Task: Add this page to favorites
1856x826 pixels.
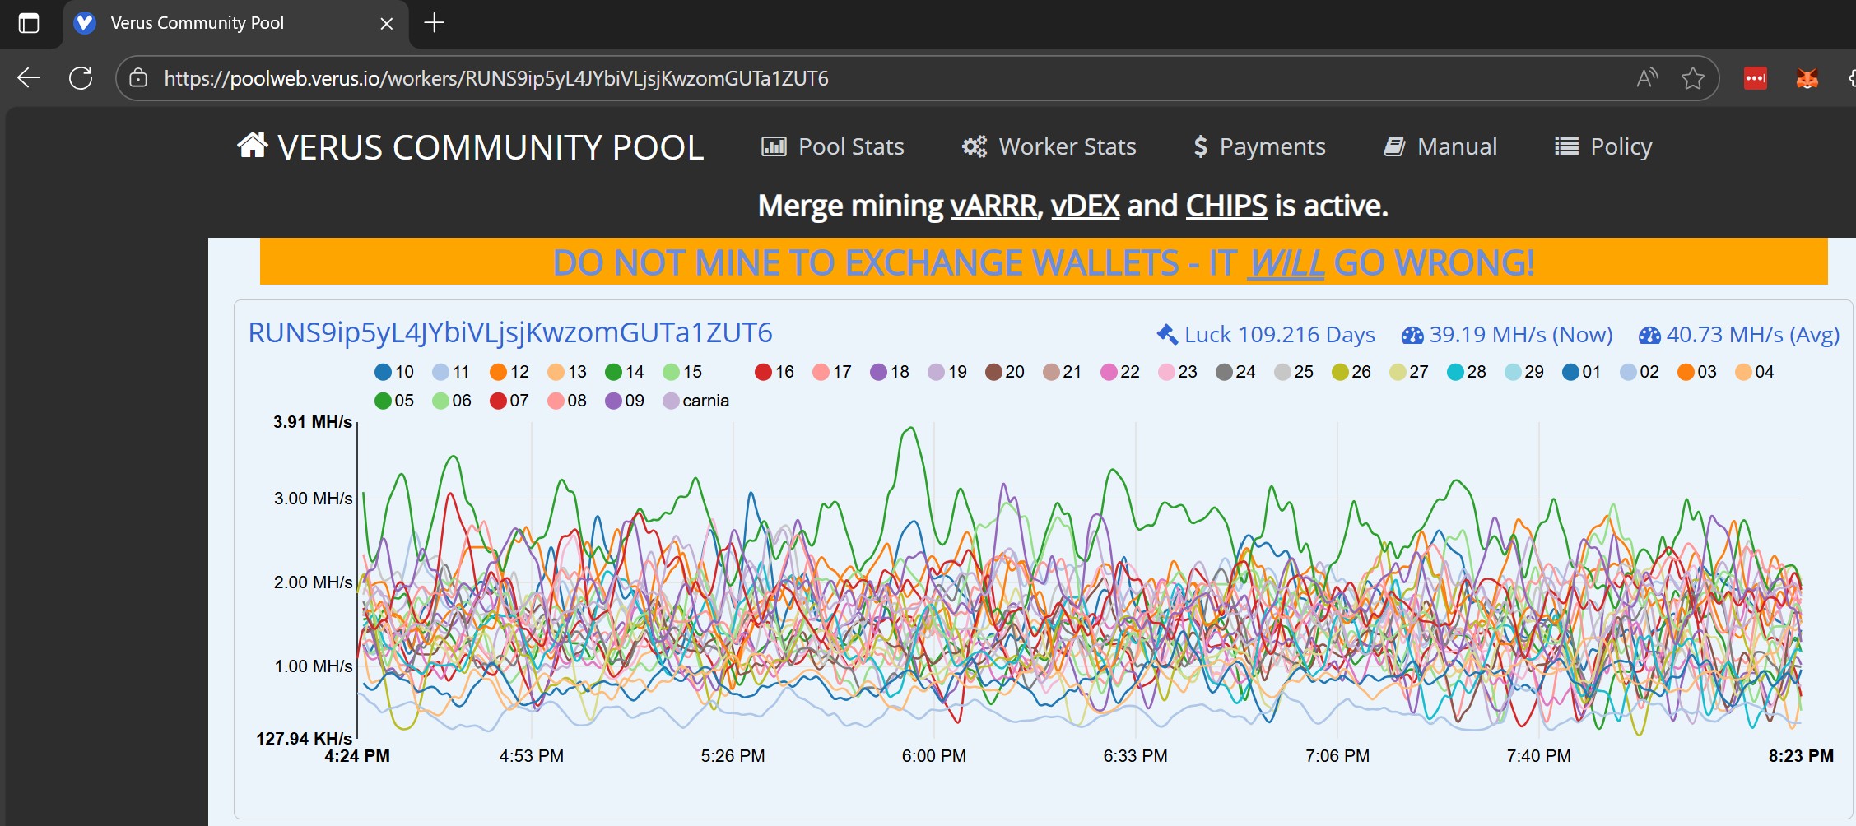Action: [1693, 78]
